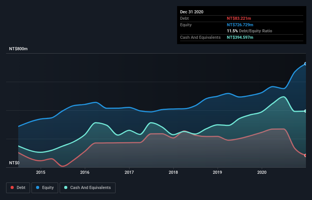Viewport: 312px width, 200px height.
Task: Click the Debt row label in tooltip
Action: click(184, 18)
